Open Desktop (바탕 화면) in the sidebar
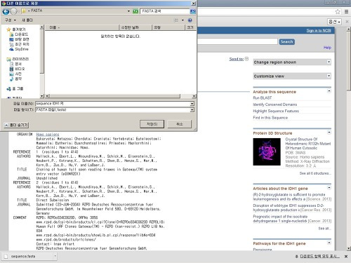 [x=19, y=39]
